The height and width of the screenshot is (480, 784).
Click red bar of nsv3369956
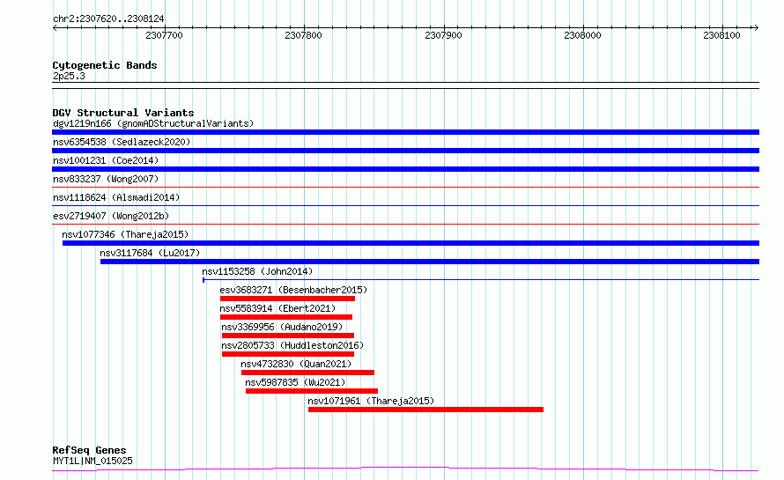click(288, 336)
